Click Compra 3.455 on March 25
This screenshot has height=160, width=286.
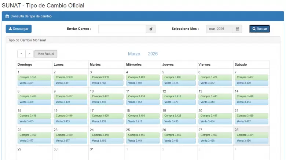[143, 135]
